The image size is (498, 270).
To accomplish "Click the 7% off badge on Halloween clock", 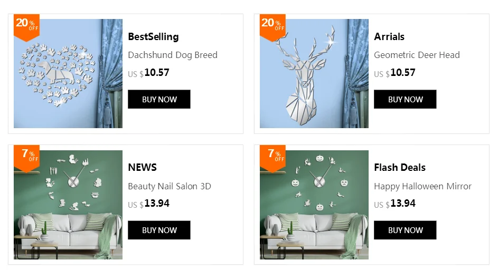I will coord(273,158).
